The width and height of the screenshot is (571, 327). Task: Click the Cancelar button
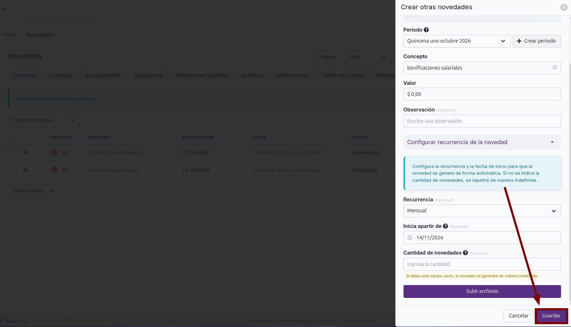point(518,316)
